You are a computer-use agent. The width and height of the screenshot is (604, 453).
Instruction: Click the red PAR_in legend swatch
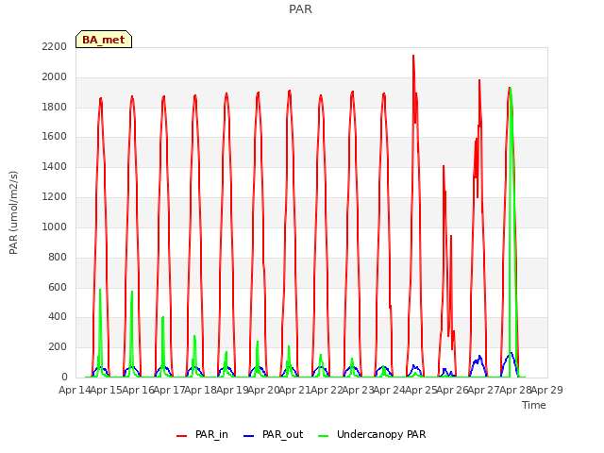tap(181, 436)
